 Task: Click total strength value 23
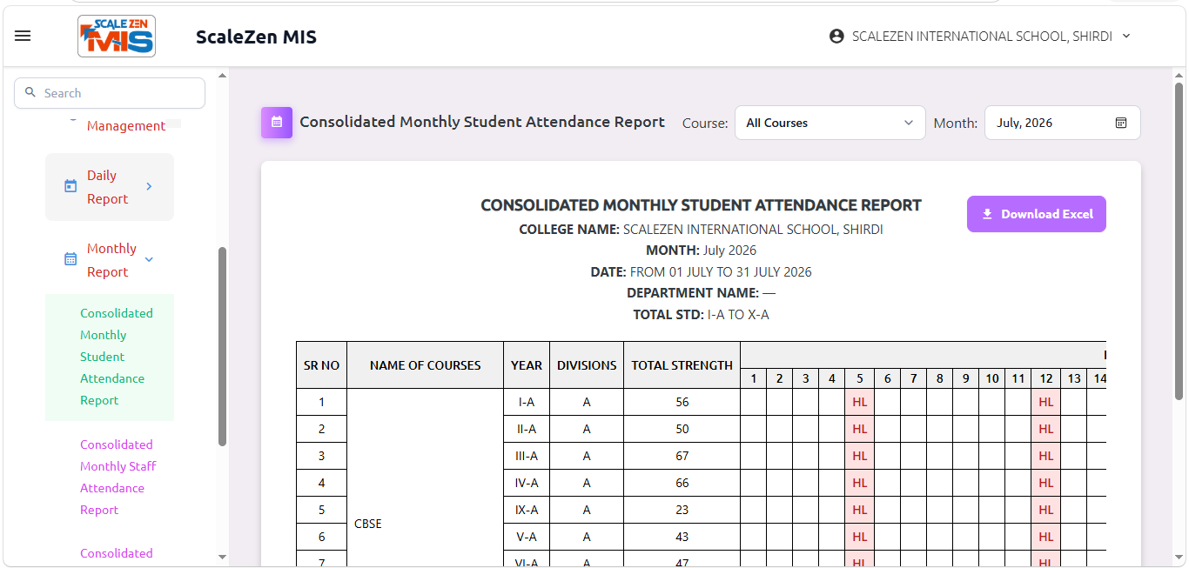click(682, 510)
